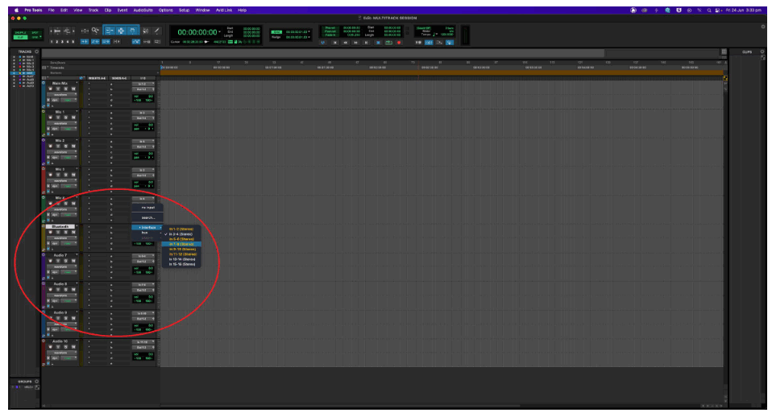
Task: Mute the Mic 3 track
Action: coord(73,175)
